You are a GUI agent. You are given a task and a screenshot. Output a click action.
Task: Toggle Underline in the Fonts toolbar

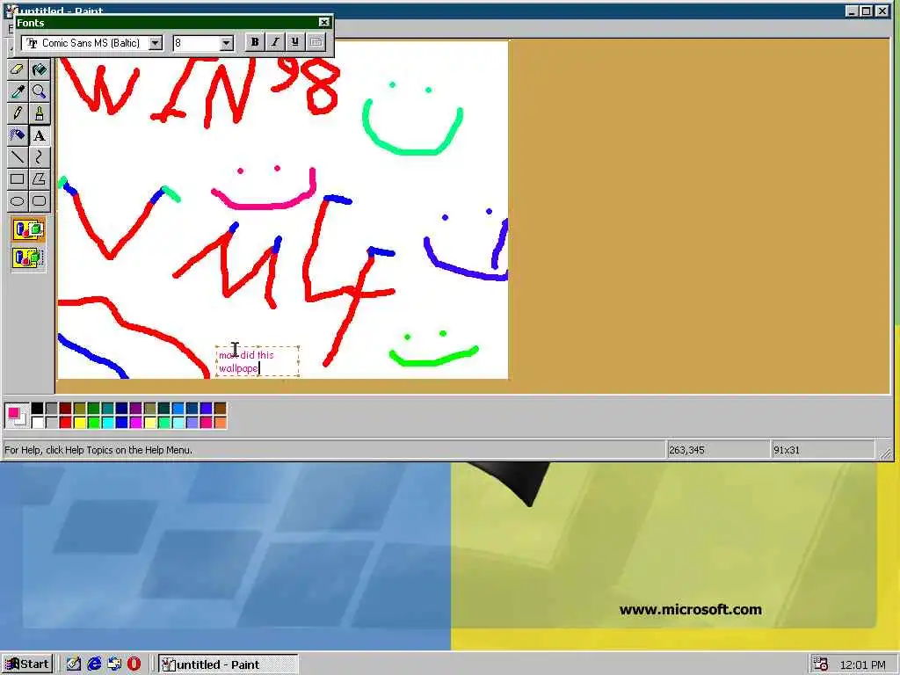[295, 42]
